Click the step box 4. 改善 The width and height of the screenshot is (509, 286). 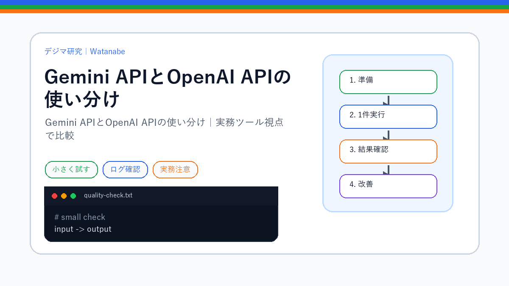pos(388,186)
